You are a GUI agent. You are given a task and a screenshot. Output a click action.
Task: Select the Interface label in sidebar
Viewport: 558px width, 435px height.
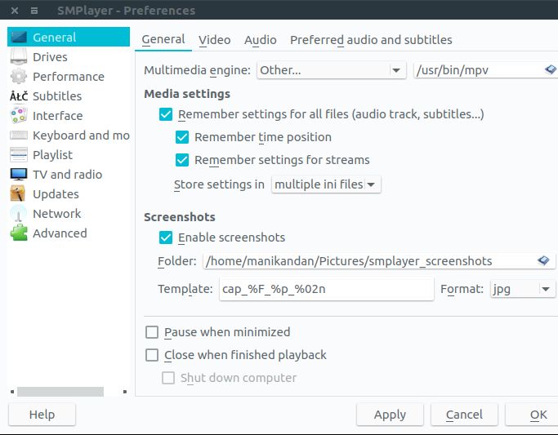(58, 116)
